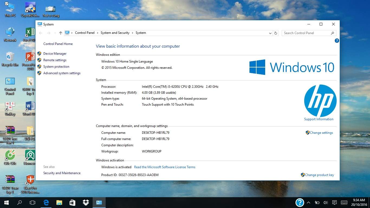Click the Search Control Panel field
The image size is (370, 208).
pyautogui.click(x=306, y=33)
